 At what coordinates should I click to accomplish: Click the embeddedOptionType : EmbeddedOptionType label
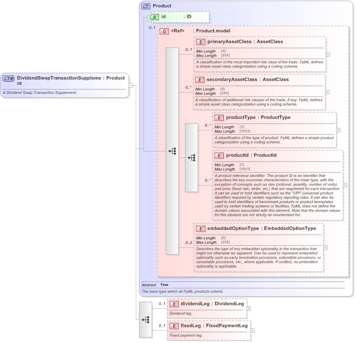tap(262, 229)
